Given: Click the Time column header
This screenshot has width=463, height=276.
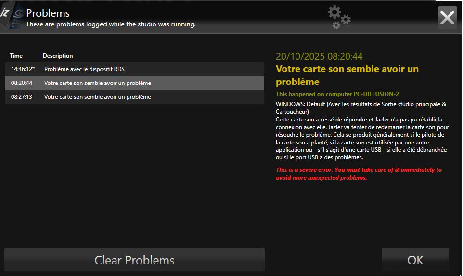Looking at the screenshot, I should click(16, 56).
